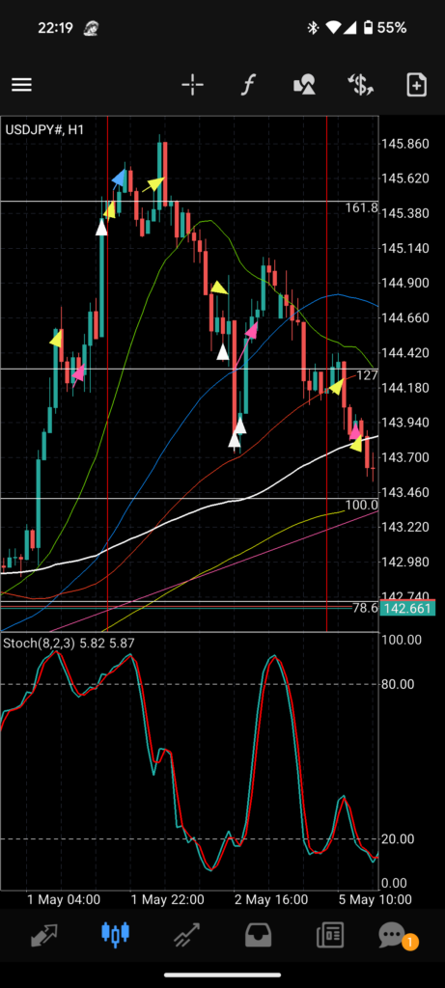The height and width of the screenshot is (988, 445).
Task: Tap the USDJPY#, H1 chart label
Action: [44, 130]
